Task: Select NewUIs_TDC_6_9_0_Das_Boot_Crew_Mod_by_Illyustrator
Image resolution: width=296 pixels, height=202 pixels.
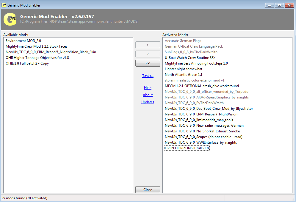Action: 209,109
